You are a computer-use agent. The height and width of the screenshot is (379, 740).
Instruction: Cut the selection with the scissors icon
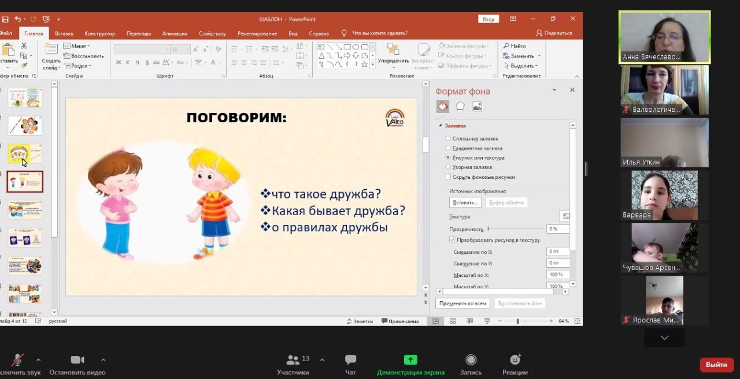click(x=24, y=46)
